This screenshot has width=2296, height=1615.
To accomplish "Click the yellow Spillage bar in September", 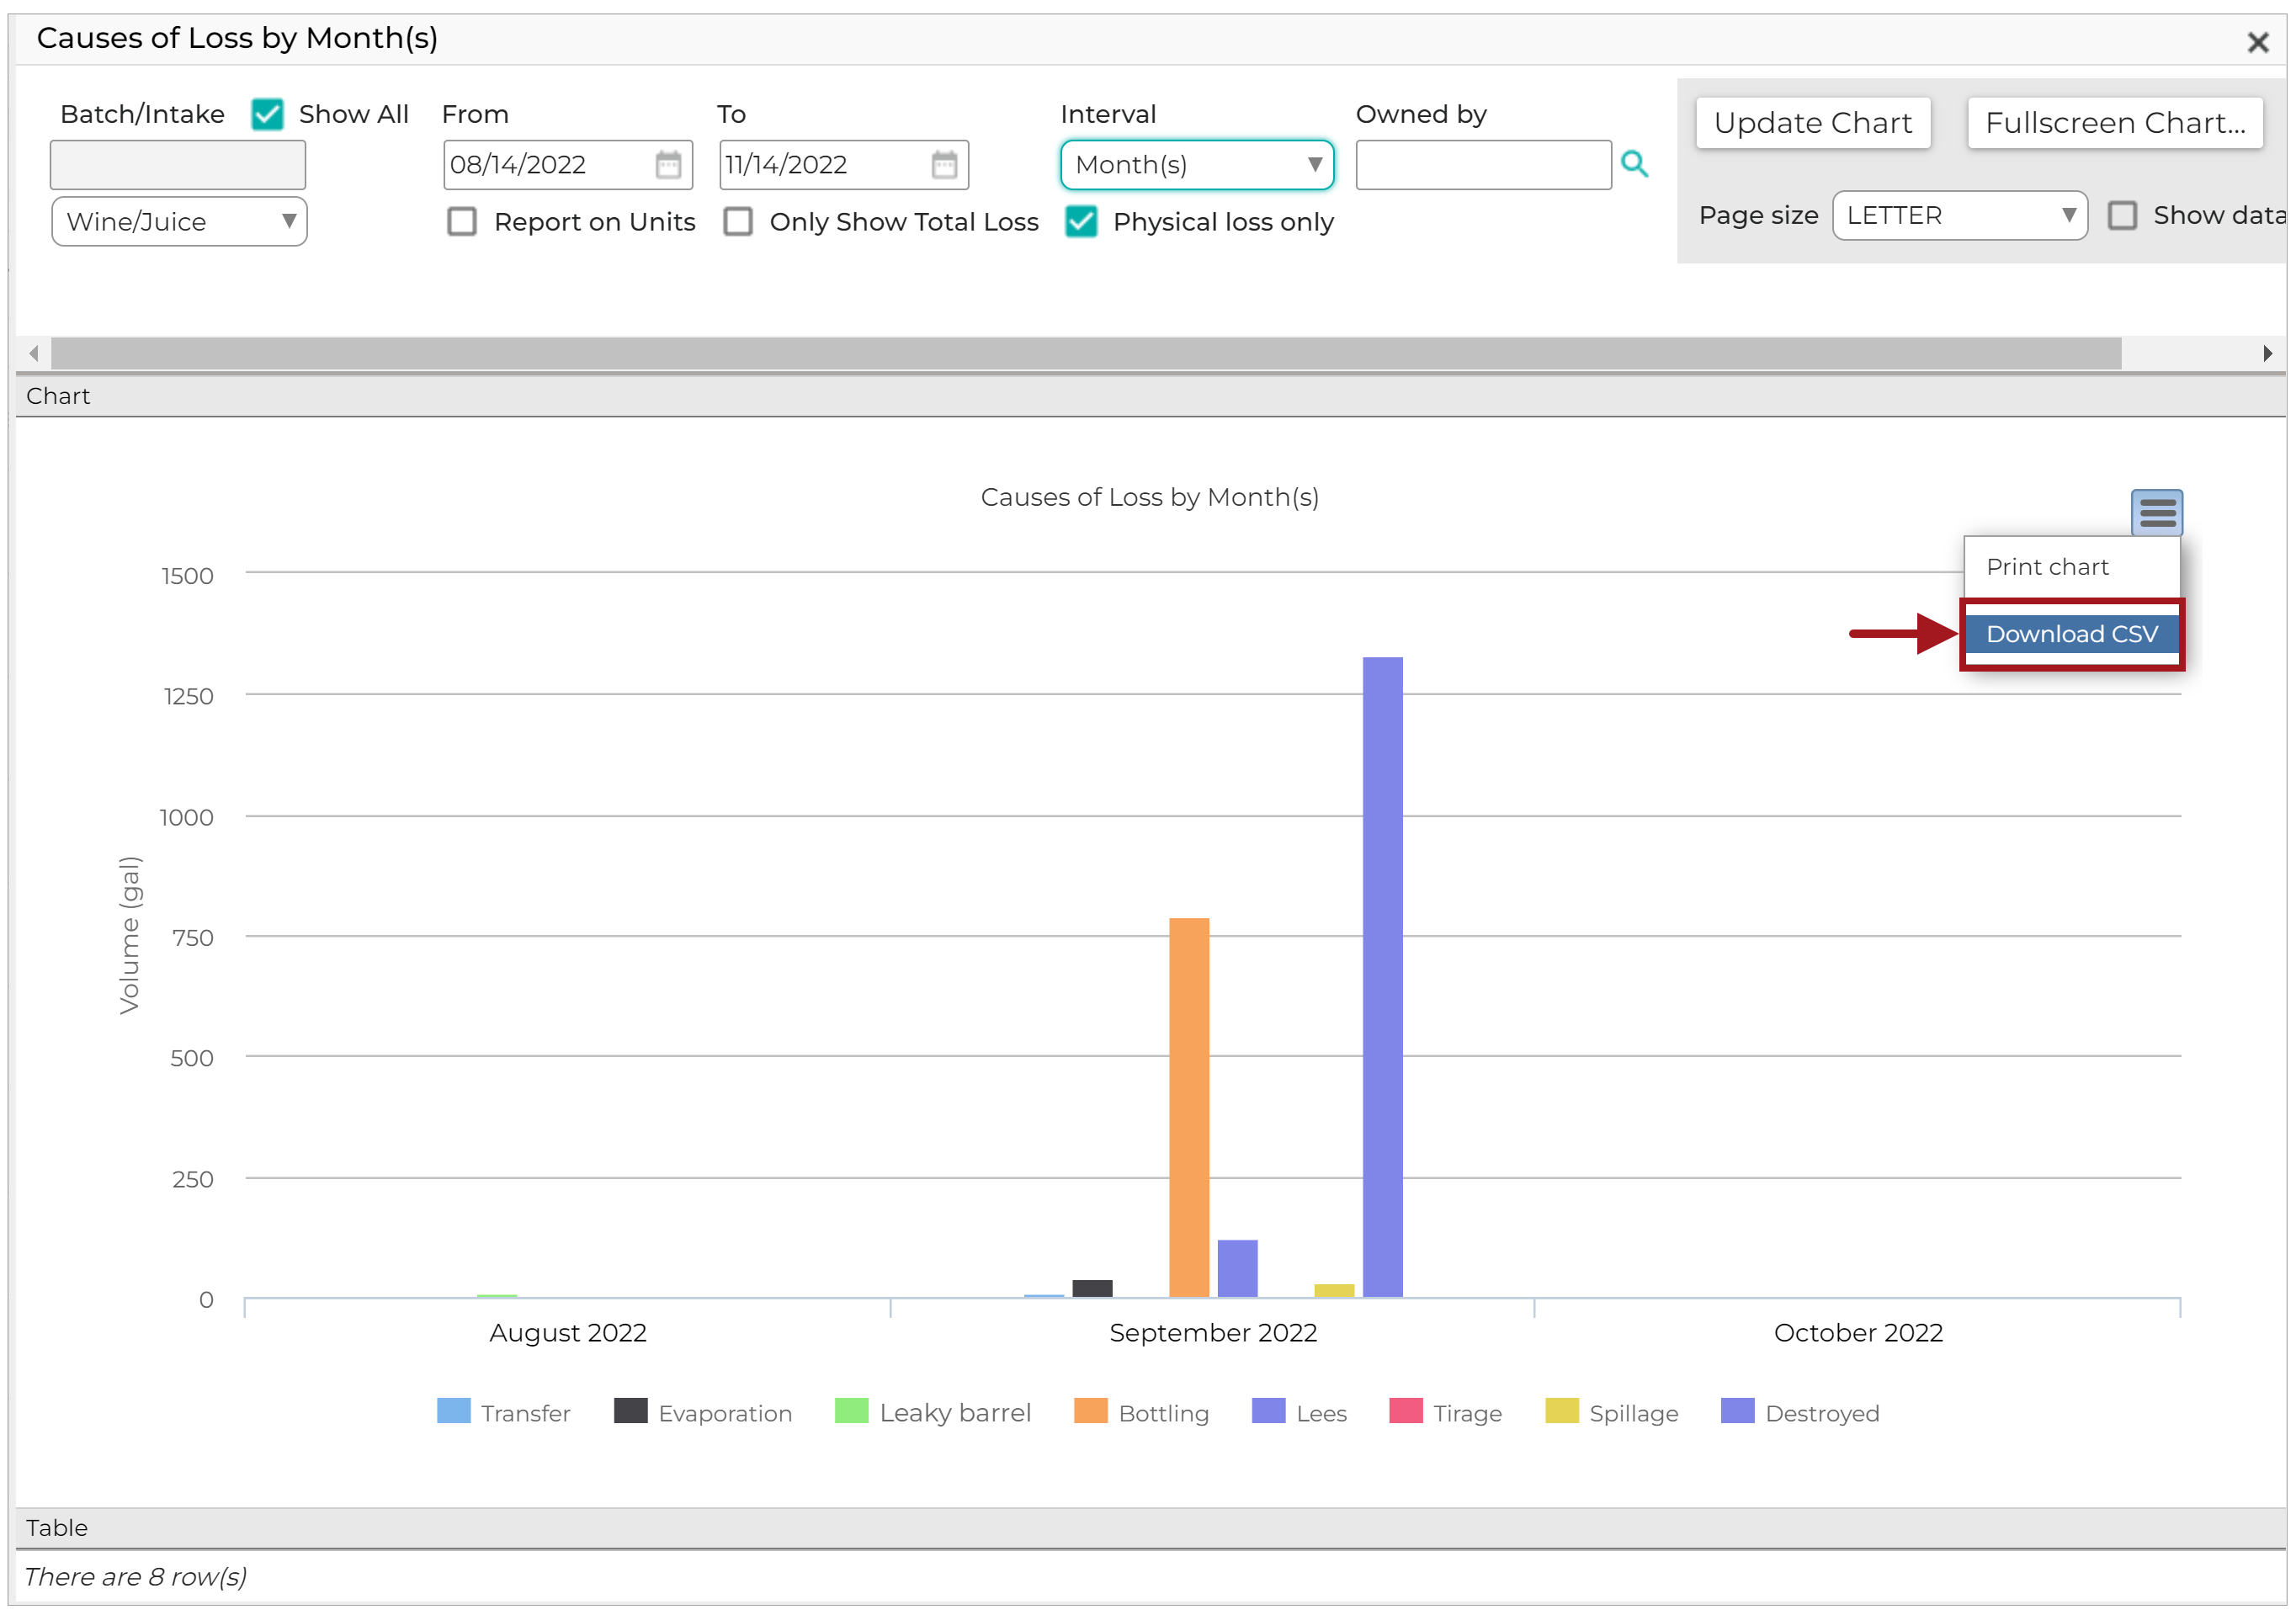I will 1334,1290.
